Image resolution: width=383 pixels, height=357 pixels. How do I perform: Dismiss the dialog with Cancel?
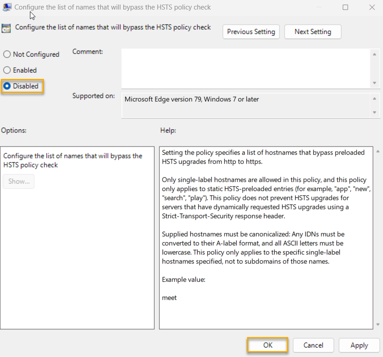(x=313, y=345)
